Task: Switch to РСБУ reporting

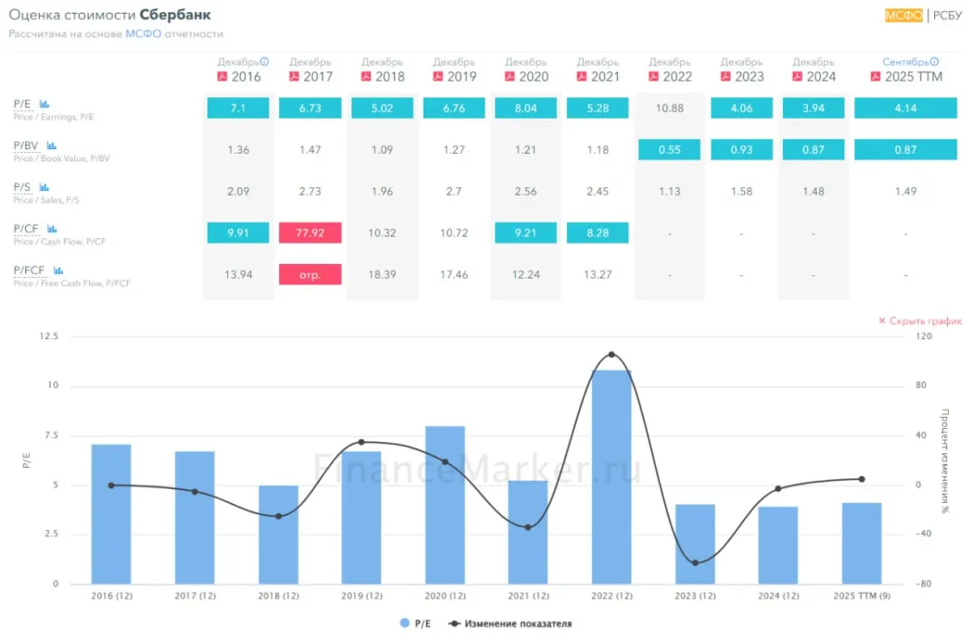Action: point(947,15)
